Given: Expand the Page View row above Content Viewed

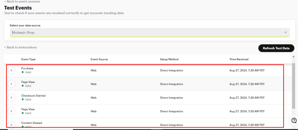Looking at the screenshot, I should [11, 111].
